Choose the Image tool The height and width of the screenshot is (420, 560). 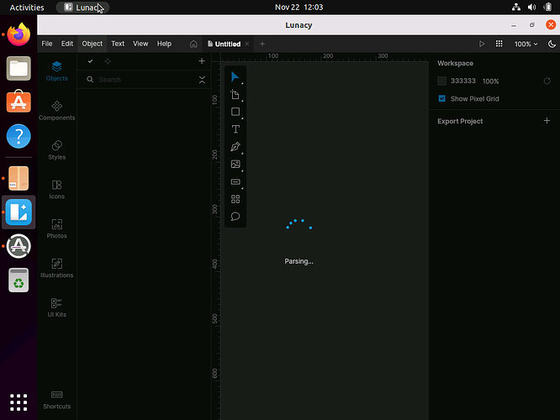(235, 164)
